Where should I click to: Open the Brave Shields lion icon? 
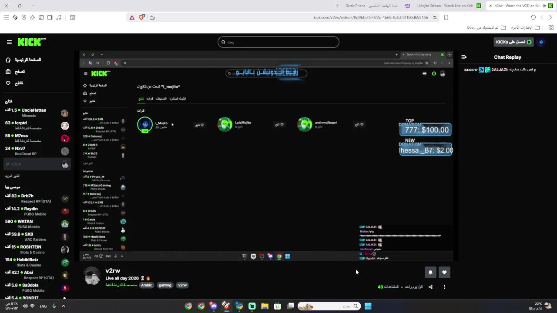[x=142, y=17]
